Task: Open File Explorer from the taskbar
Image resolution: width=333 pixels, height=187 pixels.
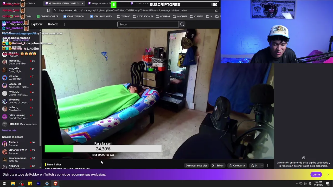Action: 13,184
